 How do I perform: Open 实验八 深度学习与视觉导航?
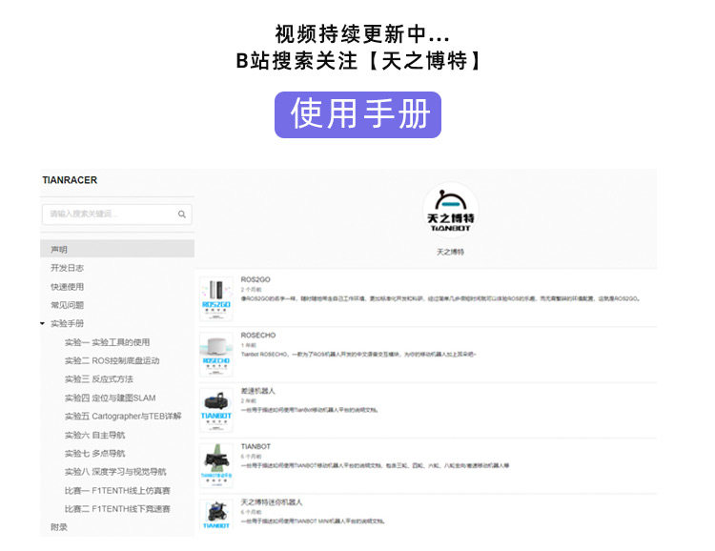click(x=115, y=472)
